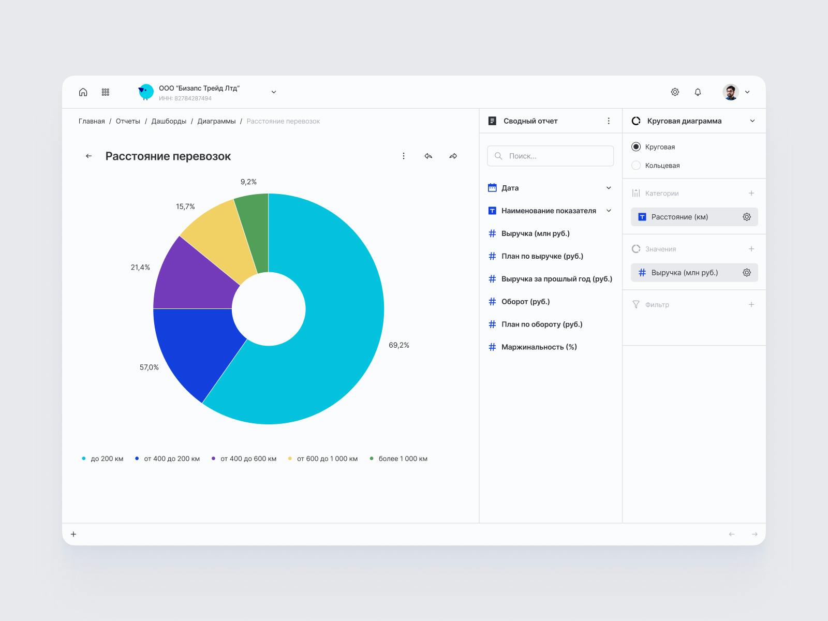Viewport: 828px width, 621px height.
Task: Expand Наименование показателя field chevron
Action: tap(609, 211)
